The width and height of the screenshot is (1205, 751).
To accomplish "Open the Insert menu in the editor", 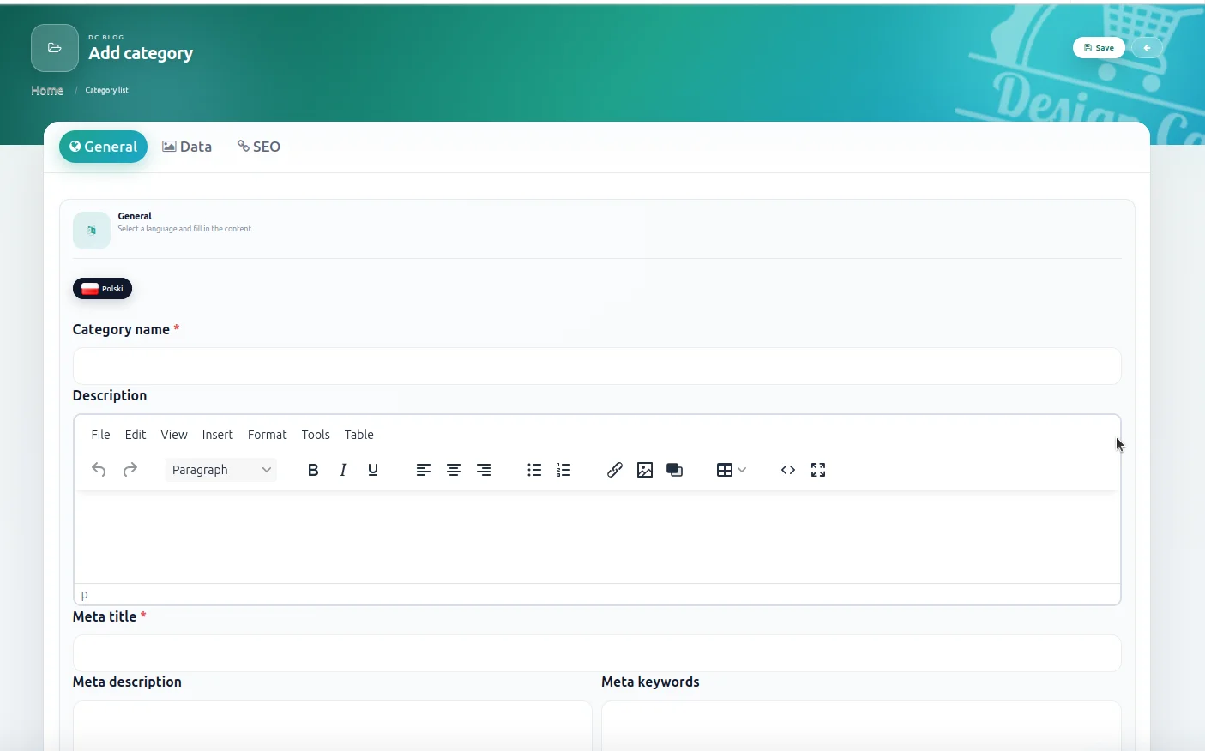I will tap(218, 435).
